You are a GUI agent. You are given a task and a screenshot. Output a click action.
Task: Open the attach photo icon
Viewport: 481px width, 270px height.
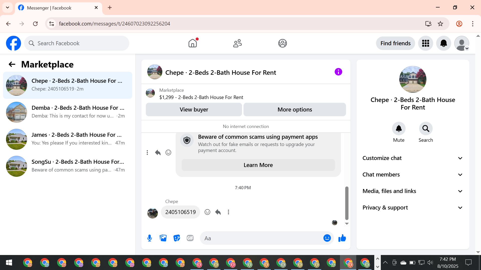[163, 238]
